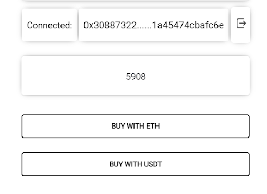
Task: Focus the amount field showing 5908
Action: [x=136, y=76]
